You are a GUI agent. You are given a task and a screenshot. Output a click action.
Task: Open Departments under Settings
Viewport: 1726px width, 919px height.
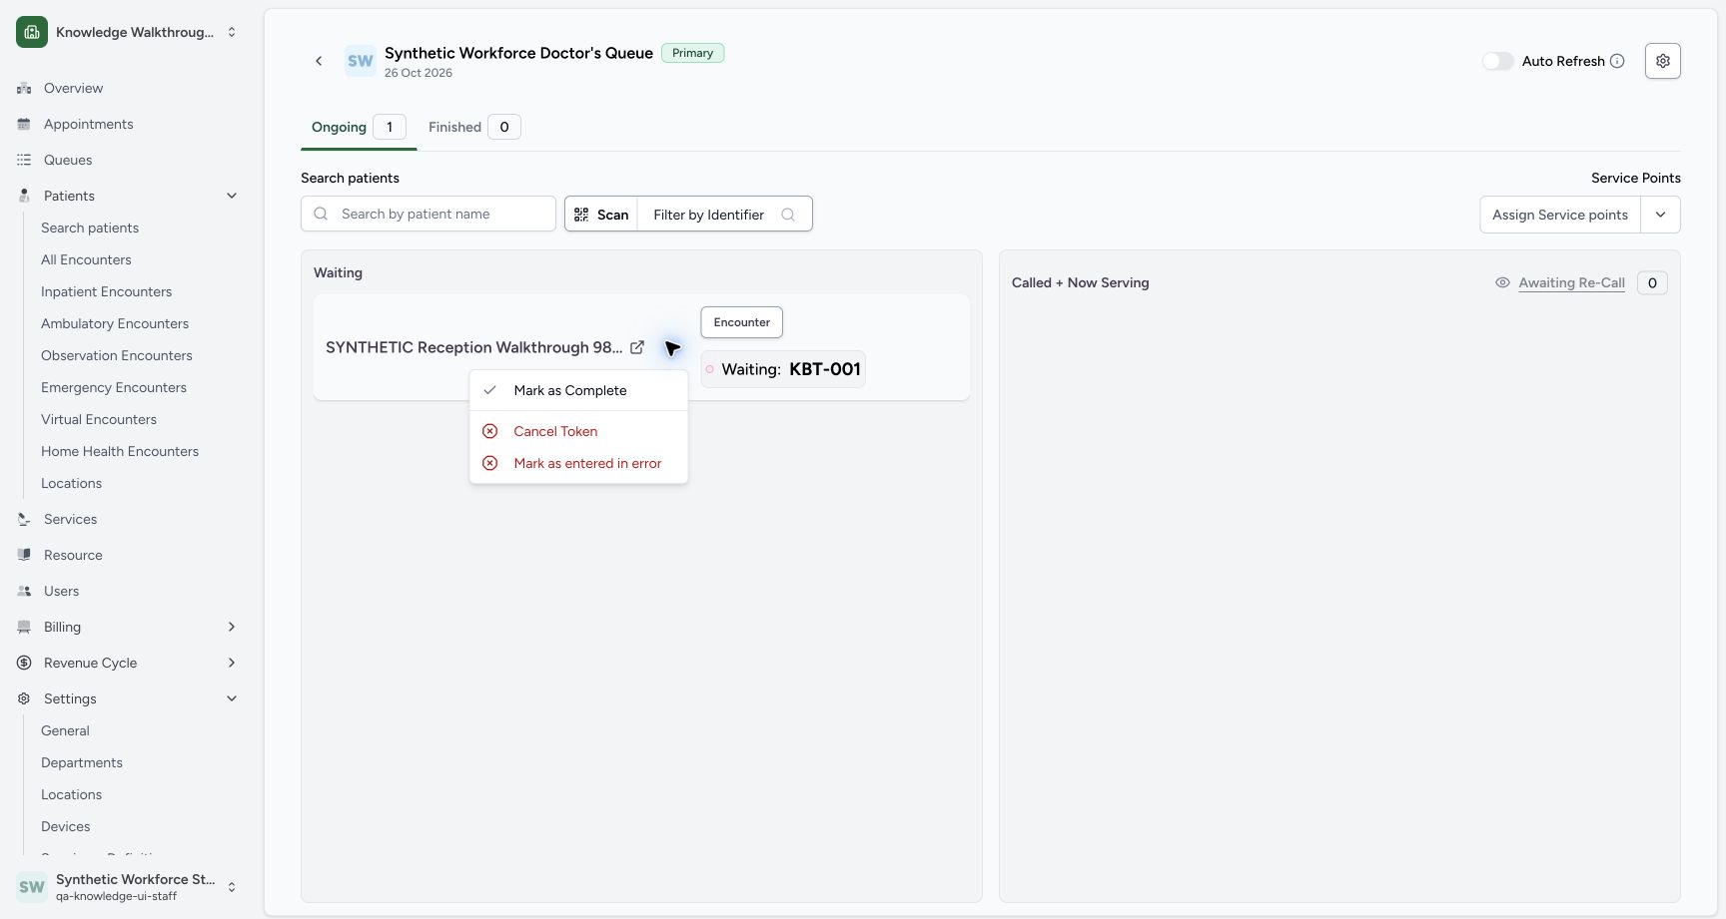click(x=82, y=762)
